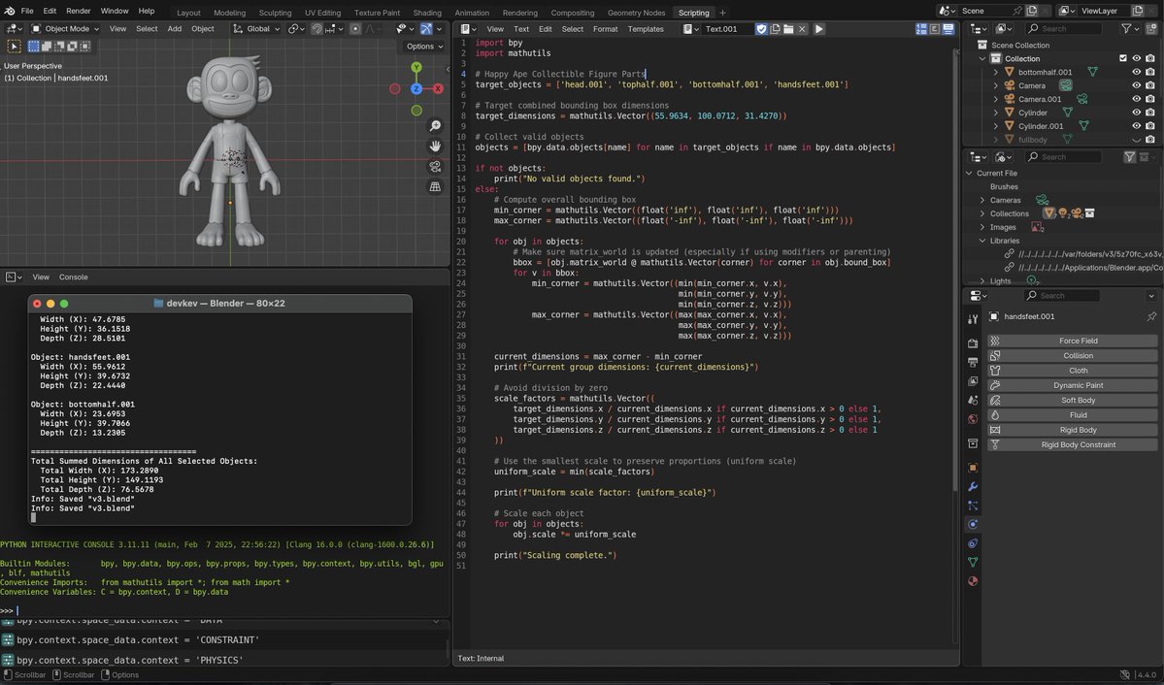
Task: Add Soft Body physics
Action: click(1072, 400)
